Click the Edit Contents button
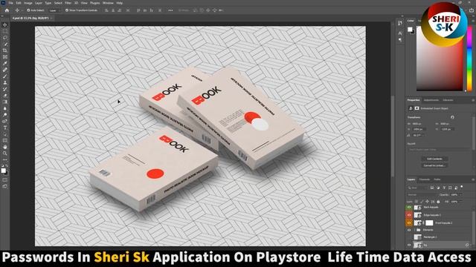Image resolution: width=476 pixels, height=267 pixels. click(x=434, y=159)
